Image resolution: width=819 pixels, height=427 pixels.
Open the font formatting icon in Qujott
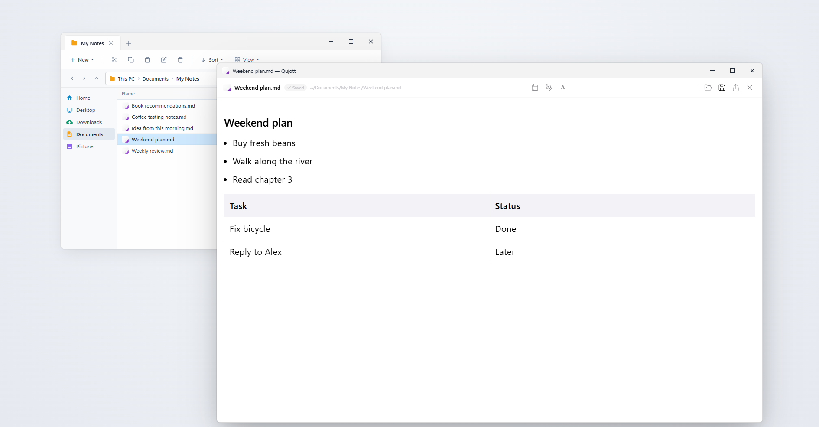562,88
